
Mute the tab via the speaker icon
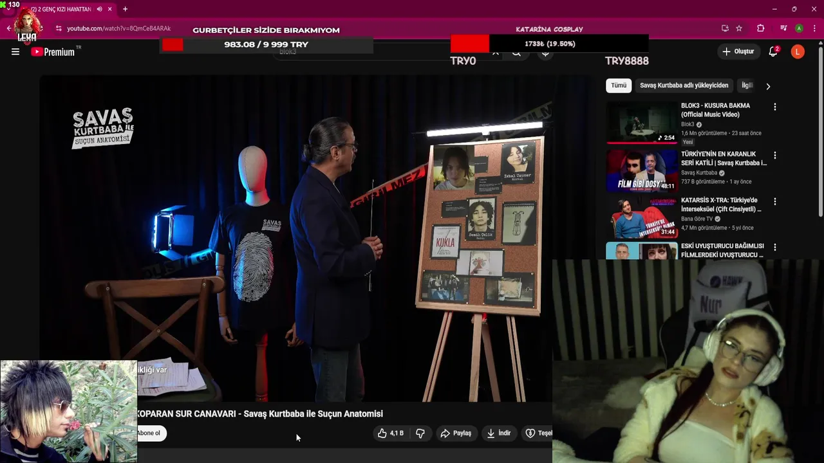pyautogui.click(x=99, y=9)
